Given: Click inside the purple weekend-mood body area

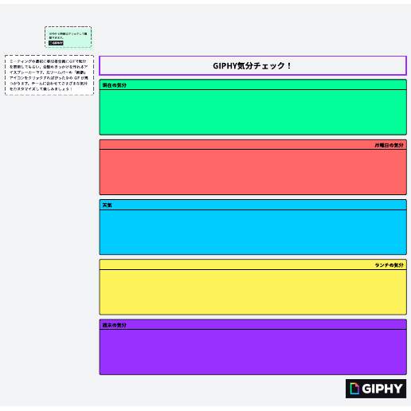Looking at the screenshot, I should tap(252, 352).
